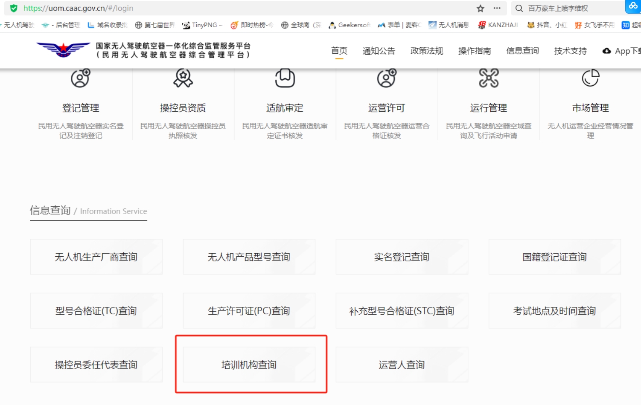The image size is (641, 405).
Task: Click the green shield security icon
Action: click(x=14, y=9)
